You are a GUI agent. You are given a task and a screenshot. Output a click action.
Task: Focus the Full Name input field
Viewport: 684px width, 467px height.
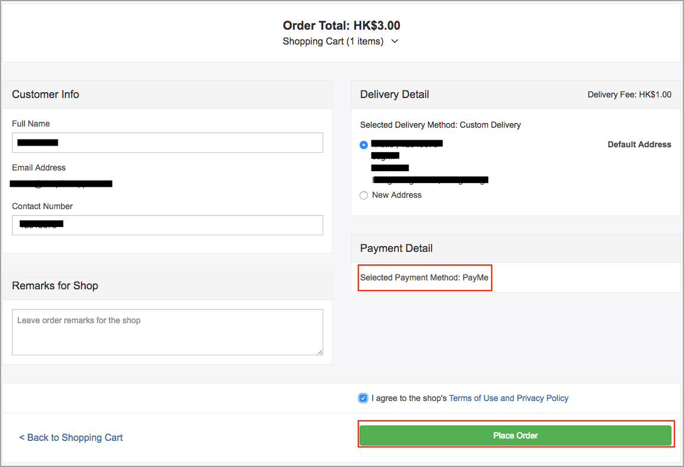point(167,143)
